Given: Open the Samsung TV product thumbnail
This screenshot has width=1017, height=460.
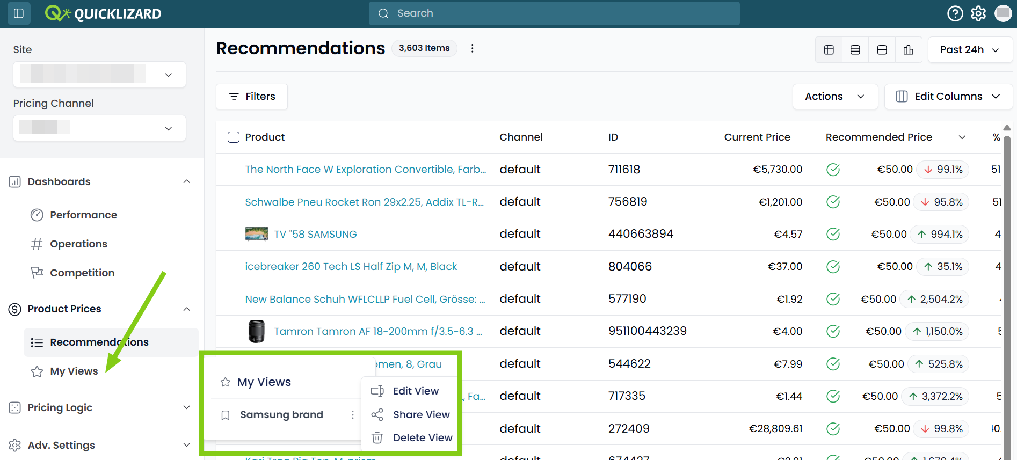Looking at the screenshot, I should 257,234.
